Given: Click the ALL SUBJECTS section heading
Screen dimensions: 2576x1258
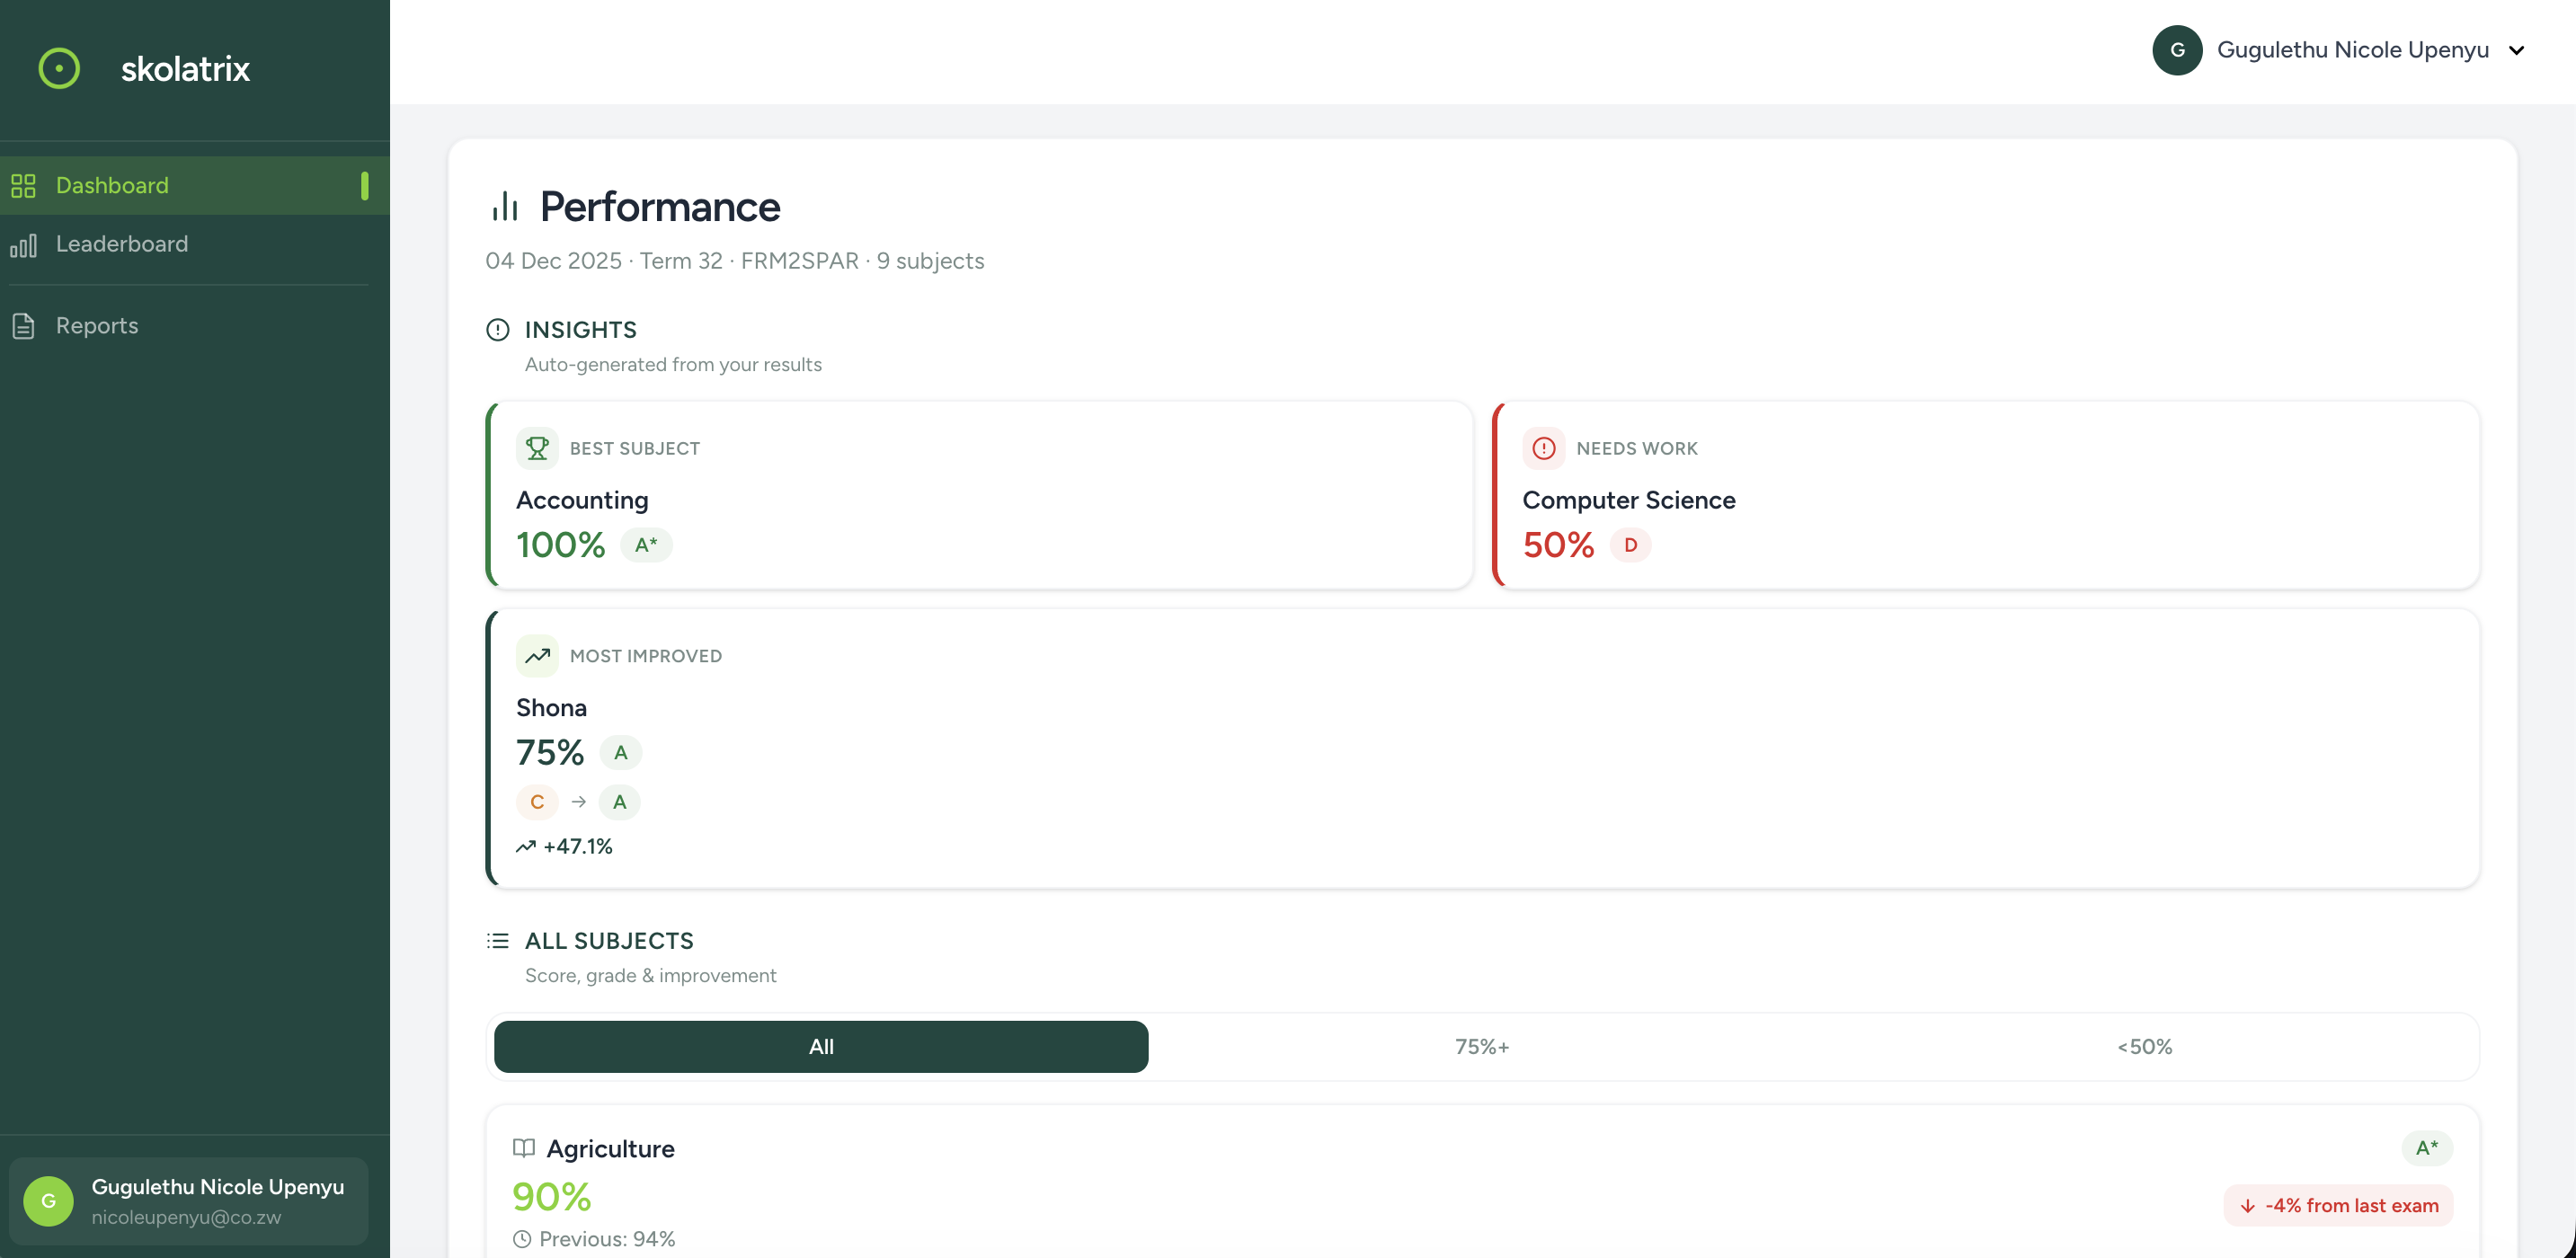Looking at the screenshot, I should (x=609, y=941).
